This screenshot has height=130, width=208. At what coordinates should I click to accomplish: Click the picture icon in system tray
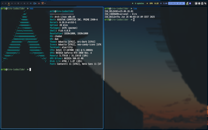(x=196, y=3)
